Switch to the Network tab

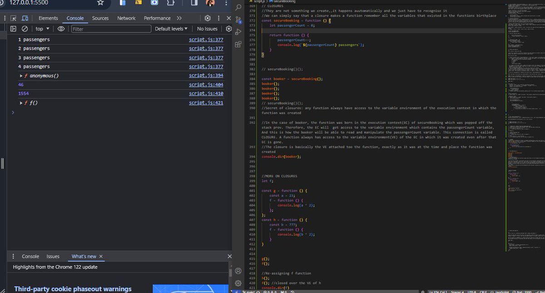point(126,18)
